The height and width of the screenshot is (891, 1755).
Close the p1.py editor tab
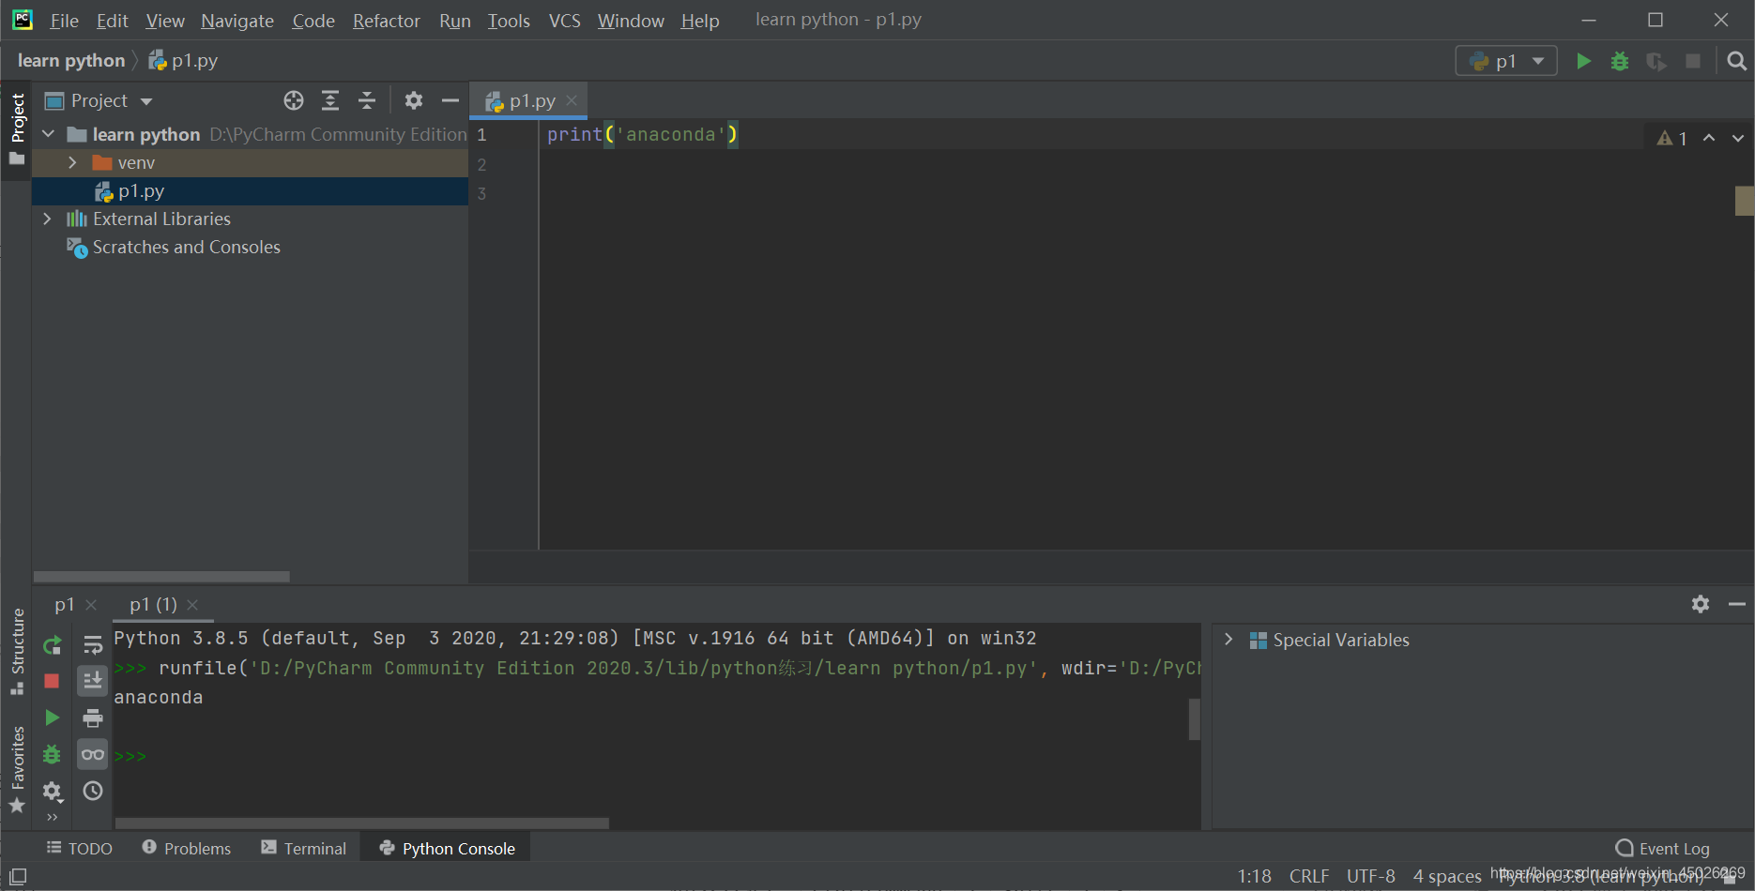click(x=572, y=100)
